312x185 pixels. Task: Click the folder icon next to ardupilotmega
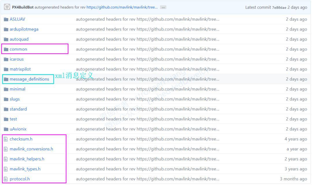pos(6,29)
